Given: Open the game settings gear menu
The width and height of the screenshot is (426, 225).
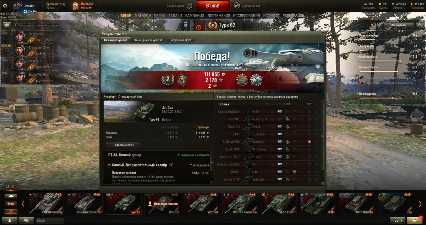Looking at the screenshot, I should click(x=5, y=5).
